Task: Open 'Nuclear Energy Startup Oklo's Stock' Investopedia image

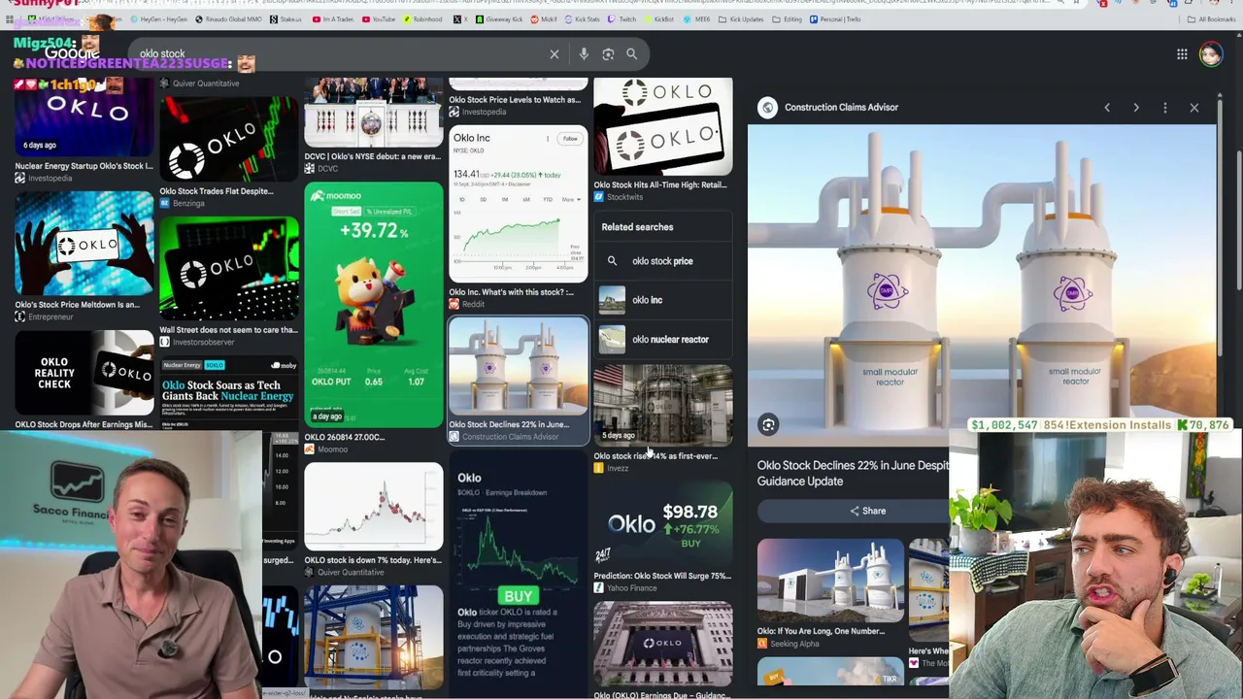Action: (84, 117)
